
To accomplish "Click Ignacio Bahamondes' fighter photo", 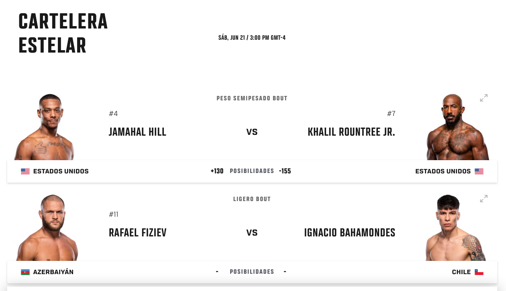I will (456, 228).
